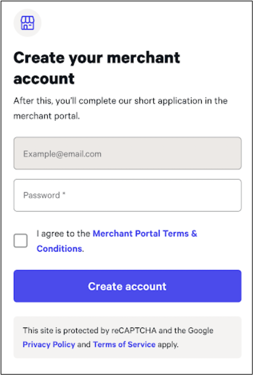Click the word account in the heading
This screenshot has width=254, height=376.
[44, 79]
